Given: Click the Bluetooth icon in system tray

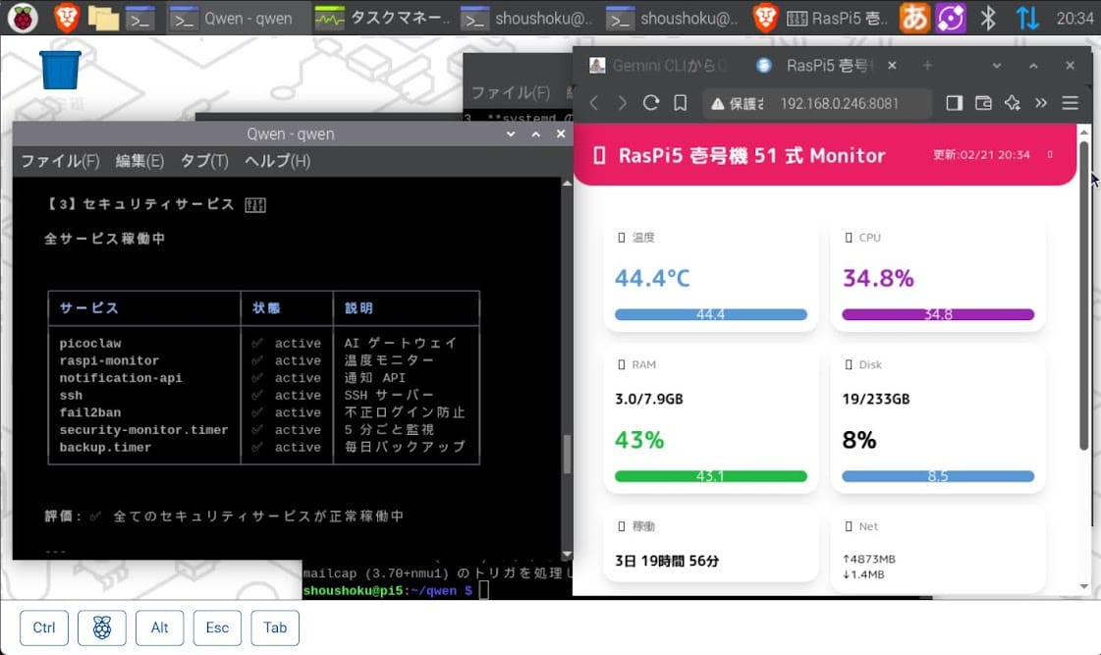Looking at the screenshot, I should 990,18.
